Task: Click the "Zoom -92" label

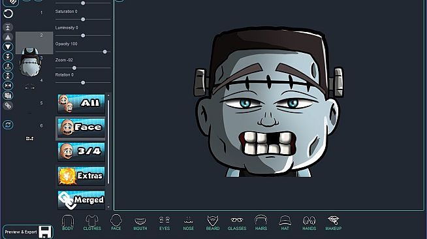Action: [64, 60]
